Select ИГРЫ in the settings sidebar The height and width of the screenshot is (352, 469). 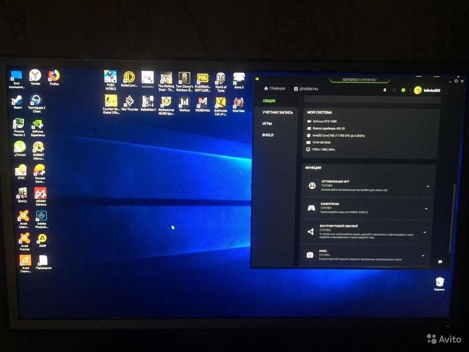pos(267,124)
